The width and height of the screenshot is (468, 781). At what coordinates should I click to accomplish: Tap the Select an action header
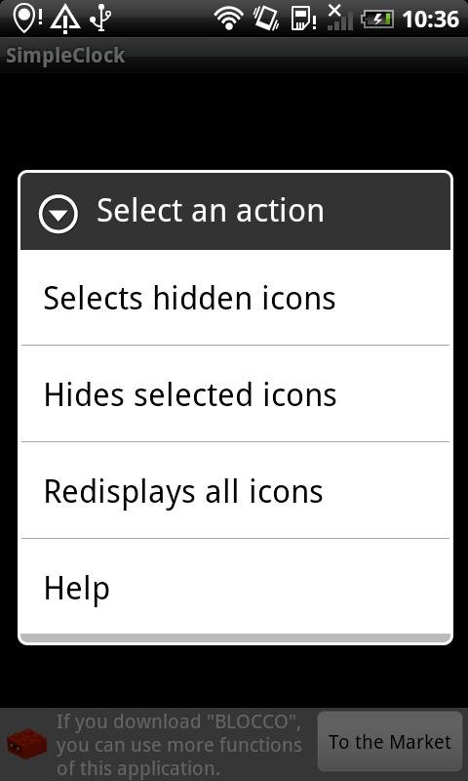pyautogui.click(x=235, y=211)
